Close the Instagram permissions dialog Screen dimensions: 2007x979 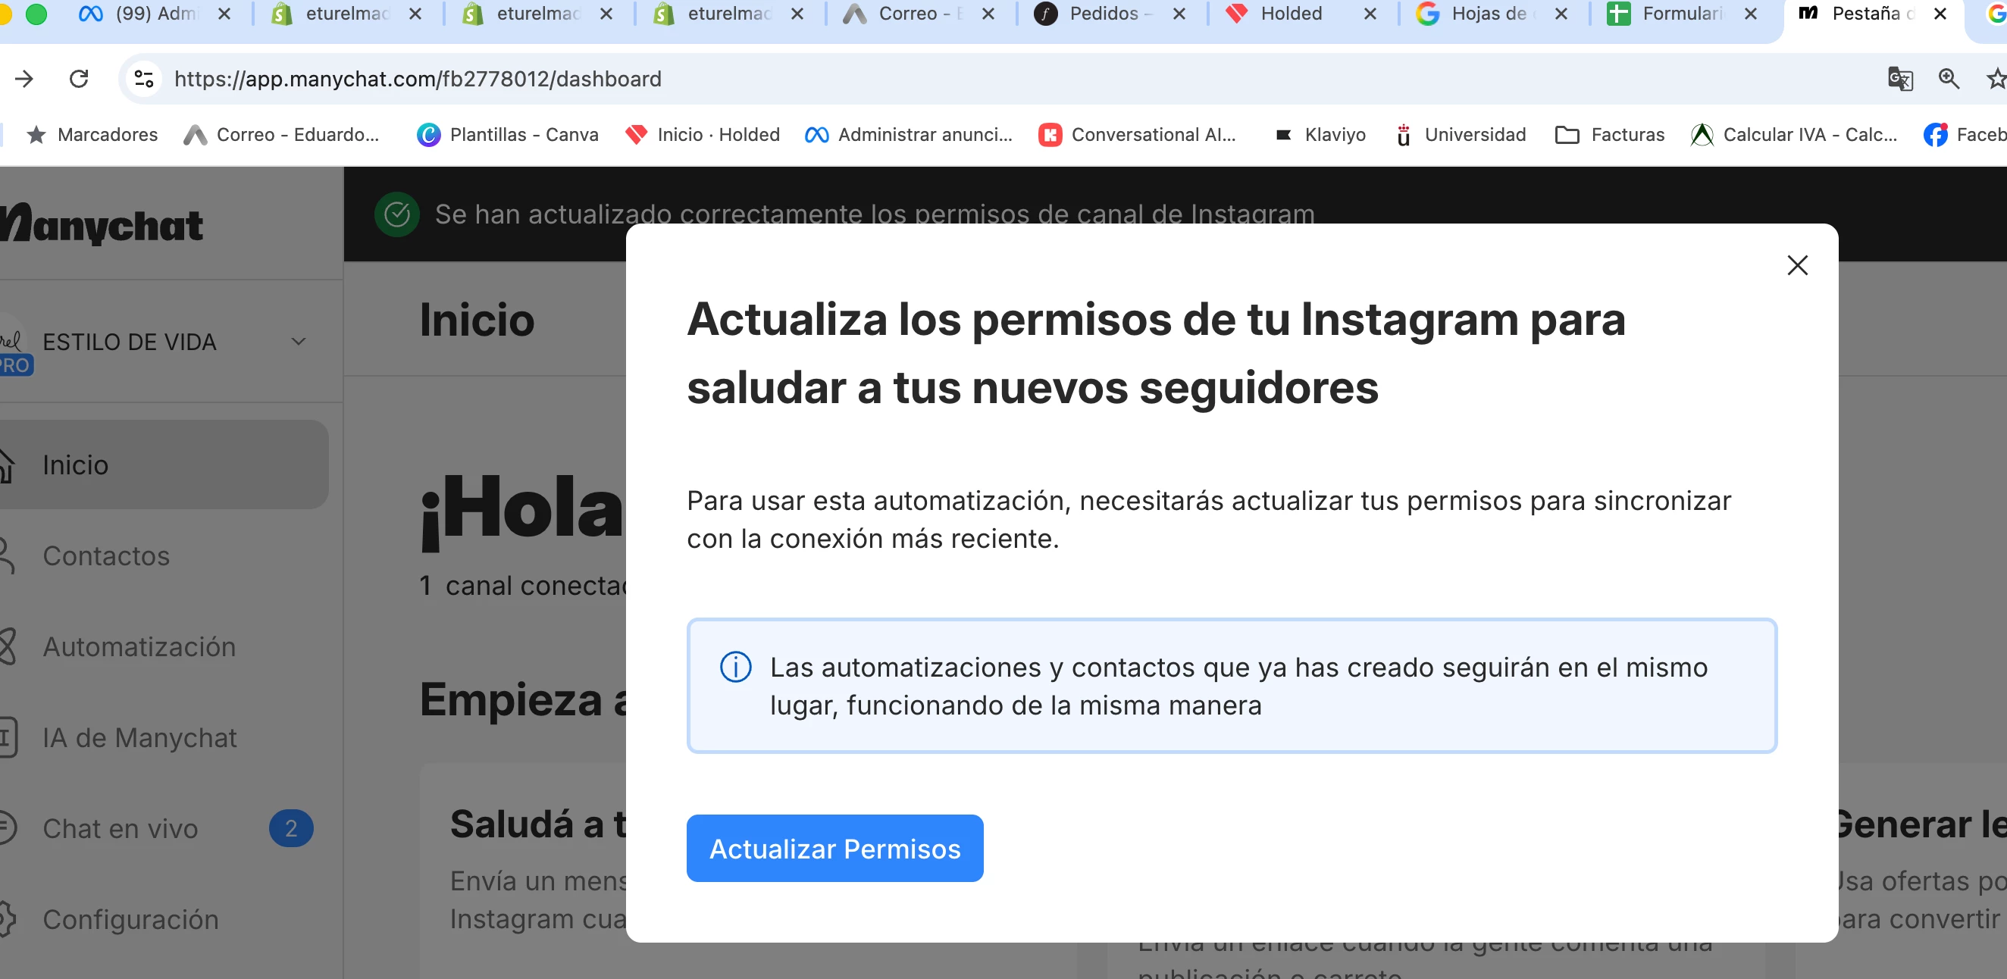point(1796,265)
